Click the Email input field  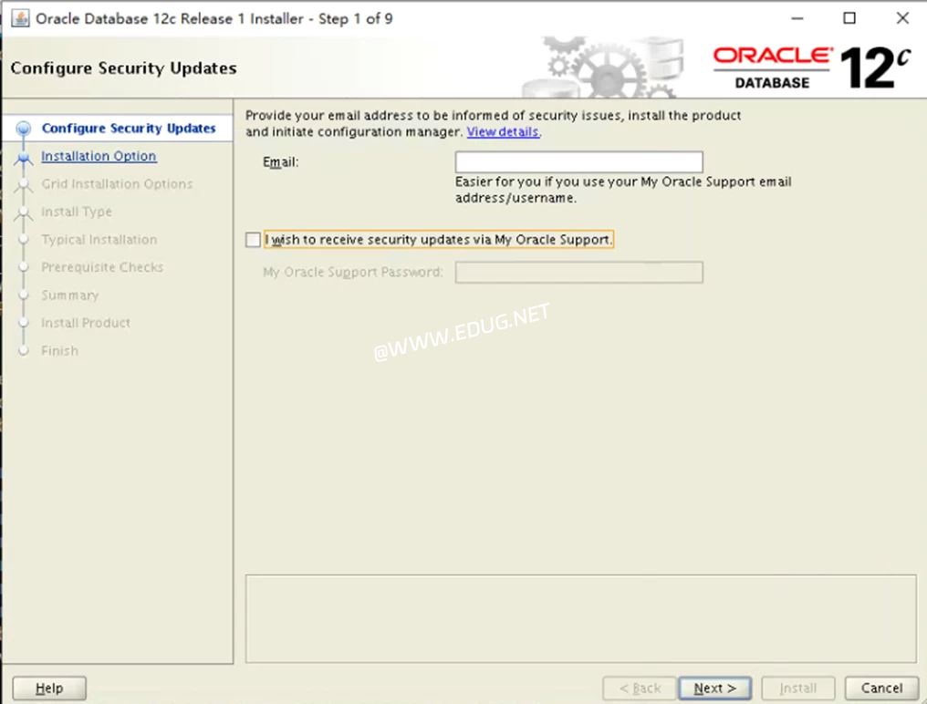coord(578,162)
